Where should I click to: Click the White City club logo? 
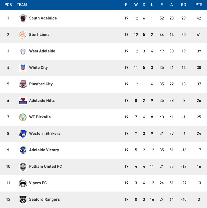pyautogui.click(x=23, y=68)
